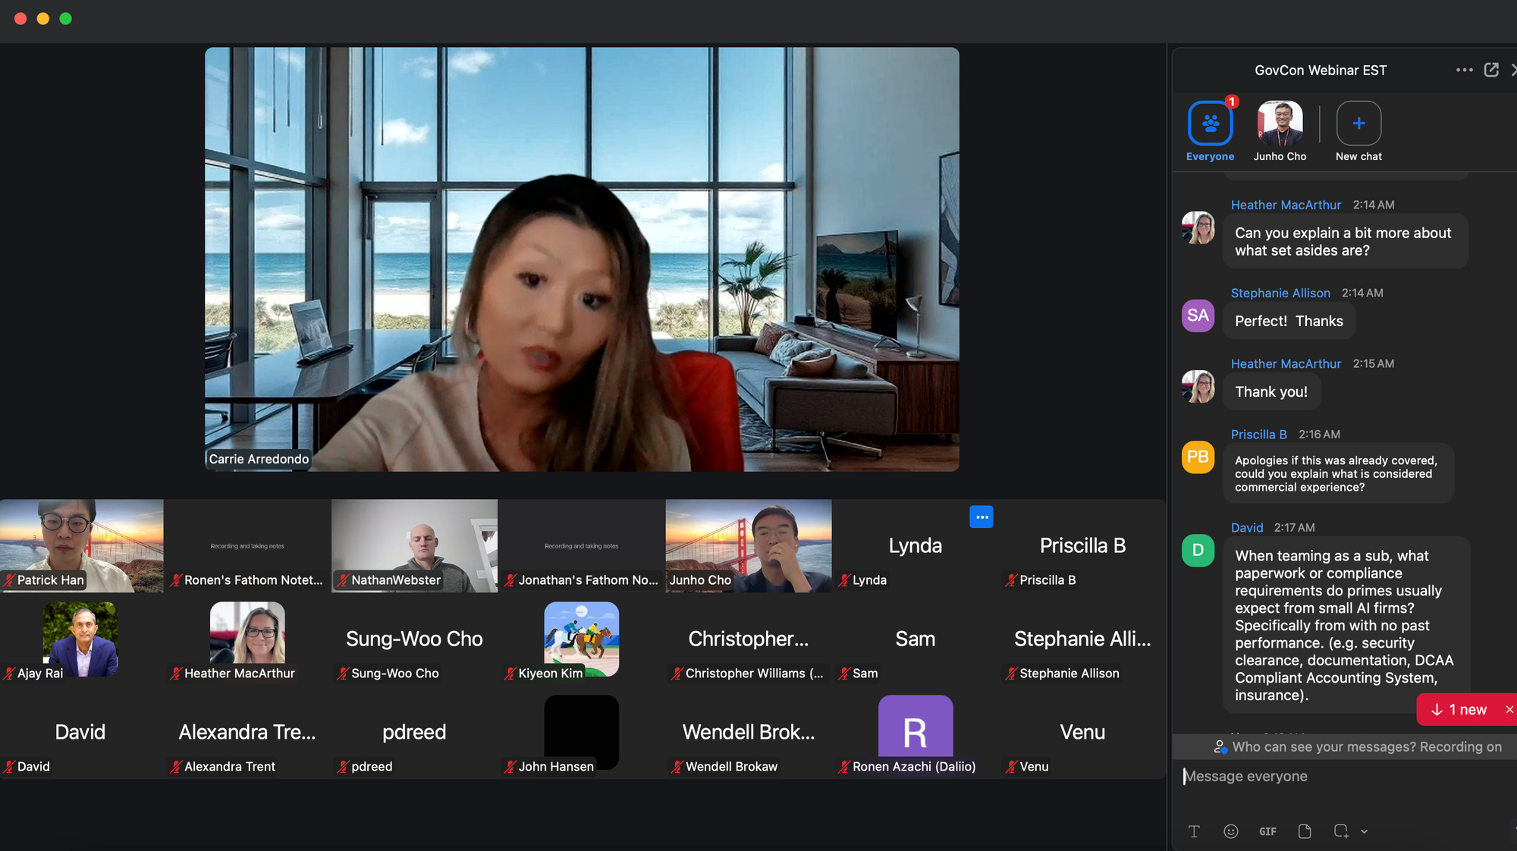Click the GIF button in chat toolbar
Viewport: 1517px width, 851px height.
[1267, 831]
